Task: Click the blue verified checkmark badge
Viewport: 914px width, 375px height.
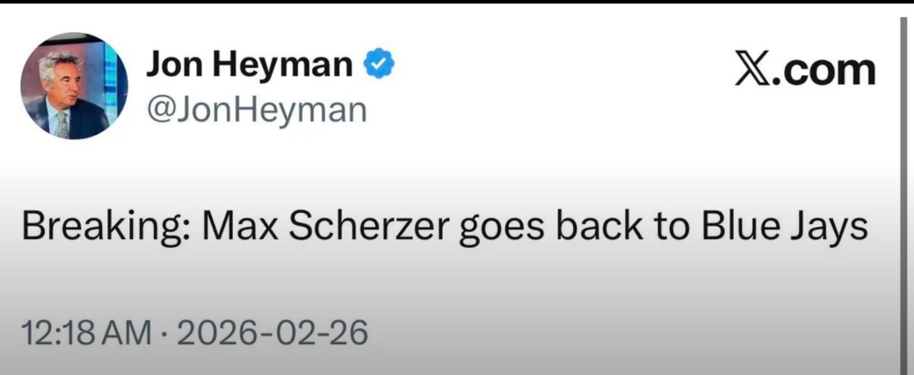Action: (x=378, y=63)
